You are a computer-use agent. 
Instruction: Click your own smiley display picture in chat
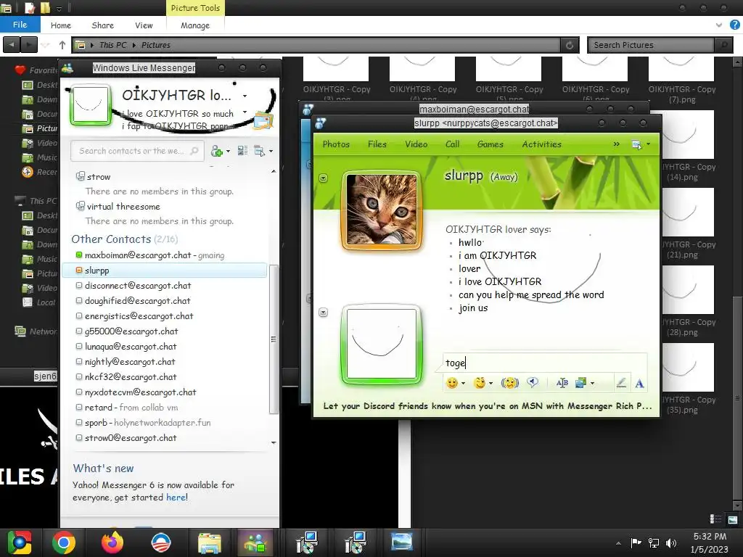pyautogui.click(x=382, y=343)
